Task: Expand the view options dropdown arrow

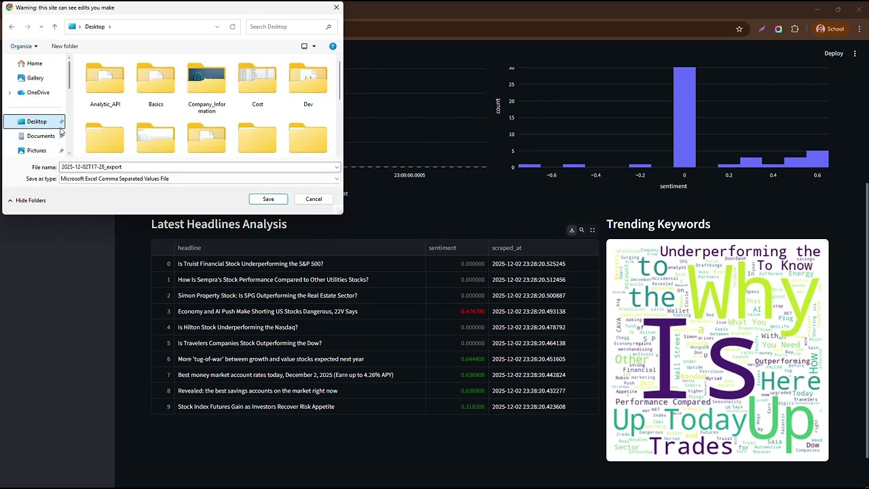Action: tap(314, 46)
